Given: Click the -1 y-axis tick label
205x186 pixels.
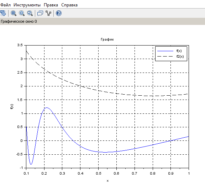Looking at the screenshot, I should click(21, 168).
